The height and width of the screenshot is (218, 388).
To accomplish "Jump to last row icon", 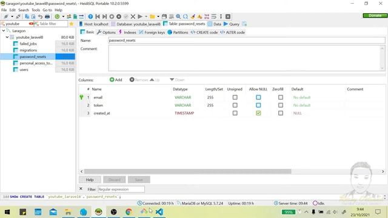I will pos(105,16).
